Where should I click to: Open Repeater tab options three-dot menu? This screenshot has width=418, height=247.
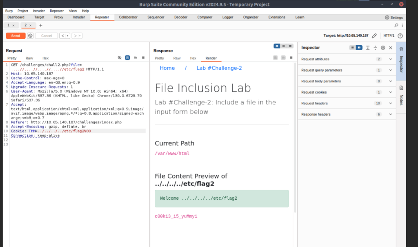[402, 25]
